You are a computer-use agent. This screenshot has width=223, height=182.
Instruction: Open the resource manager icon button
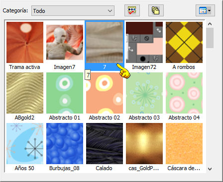pos(132,10)
